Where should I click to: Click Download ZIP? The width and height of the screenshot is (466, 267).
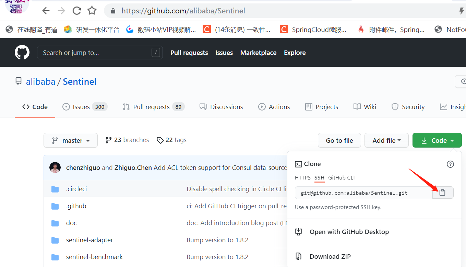pos(330,256)
